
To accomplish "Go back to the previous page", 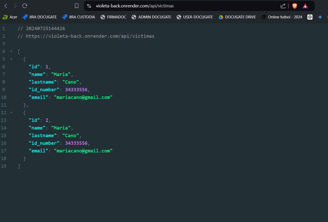I will [6, 6].
